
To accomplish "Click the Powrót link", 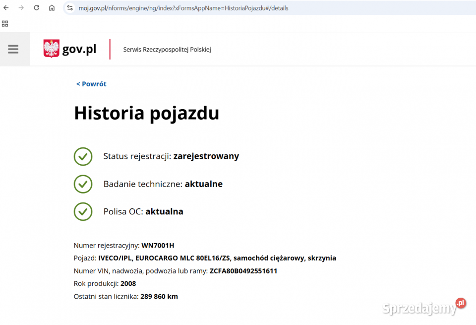I will coord(91,84).
